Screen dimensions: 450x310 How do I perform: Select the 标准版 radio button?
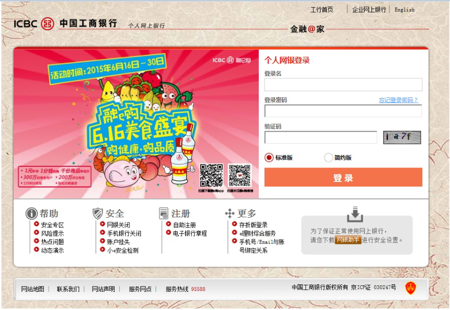269,157
